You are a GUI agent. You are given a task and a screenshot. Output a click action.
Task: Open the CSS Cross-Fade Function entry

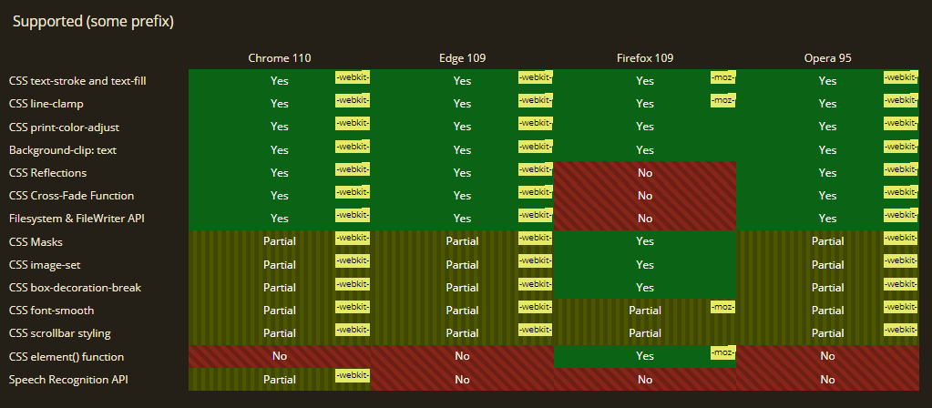click(x=71, y=196)
